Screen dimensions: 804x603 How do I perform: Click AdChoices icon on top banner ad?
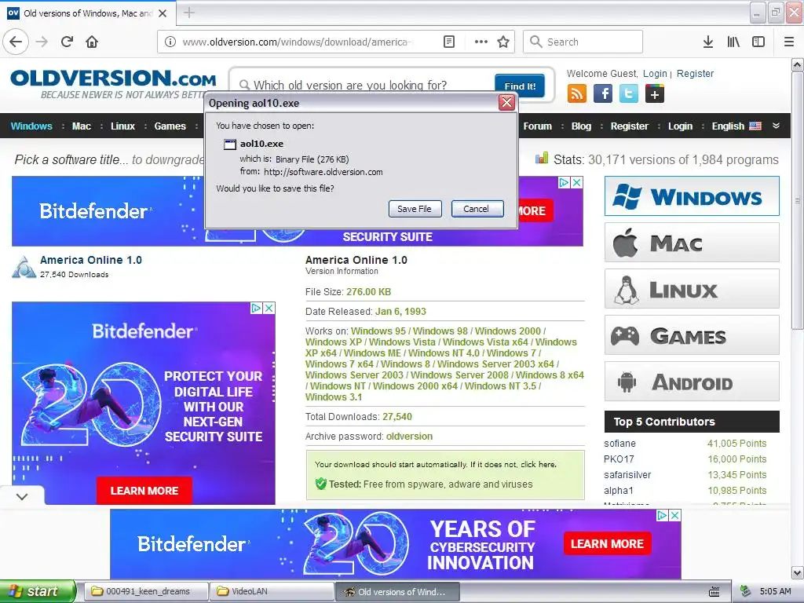pyautogui.click(x=564, y=182)
